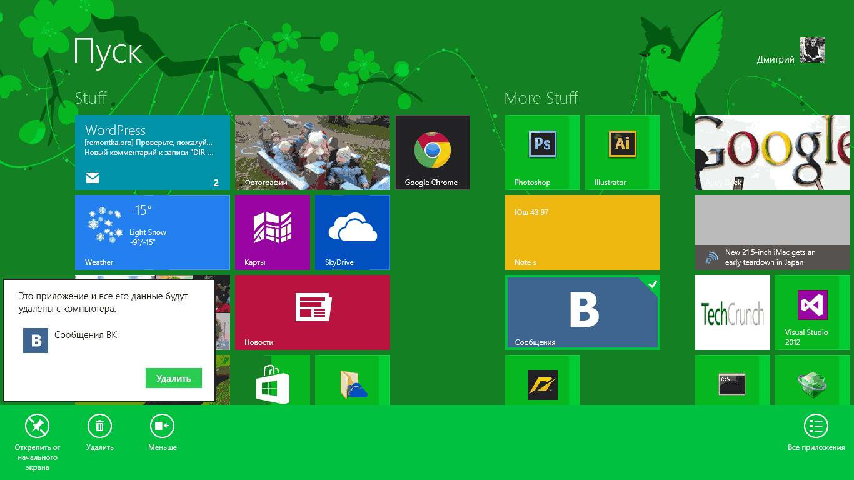Click Открепить от начального экрана icon
The height and width of the screenshot is (480, 854).
(38, 426)
